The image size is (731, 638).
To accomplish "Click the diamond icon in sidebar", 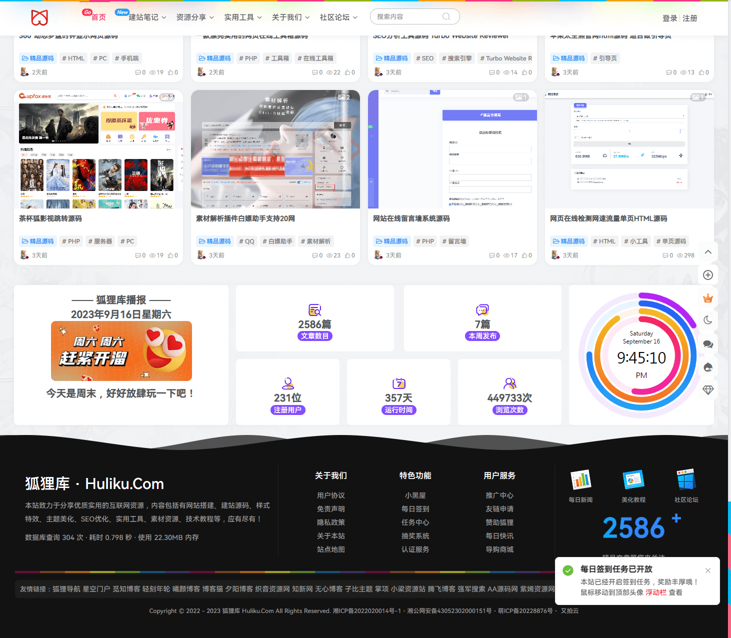I will coord(708,389).
